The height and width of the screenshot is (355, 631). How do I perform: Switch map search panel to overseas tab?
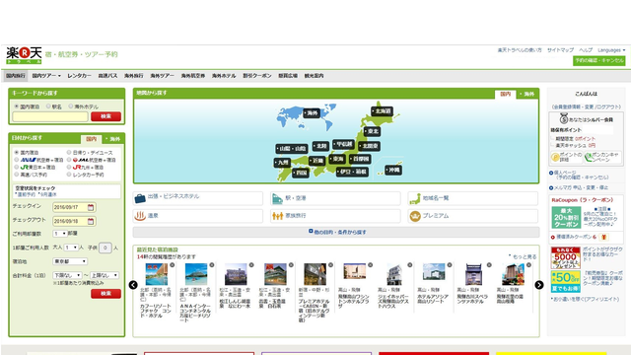tap(527, 94)
